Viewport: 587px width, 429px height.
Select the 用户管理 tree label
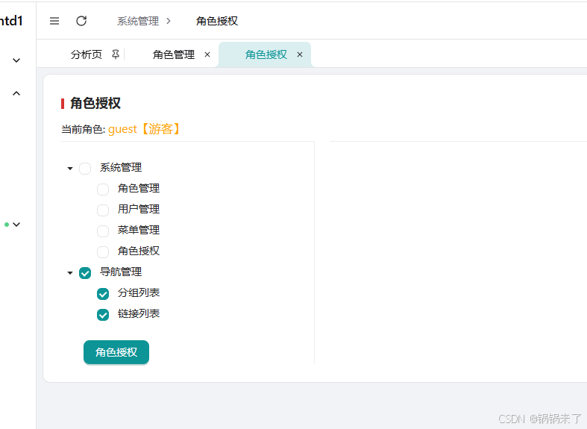click(139, 209)
